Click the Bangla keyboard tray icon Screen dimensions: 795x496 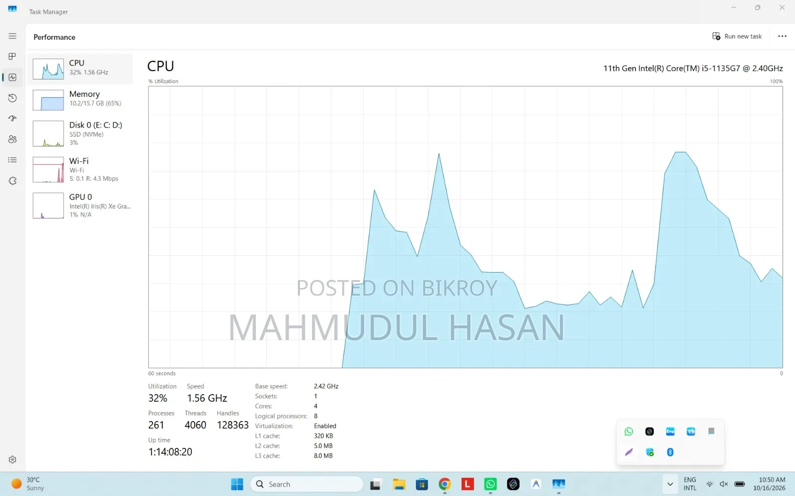coord(691,431)
